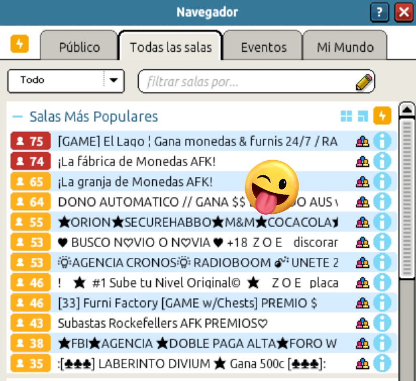Click group badge on Subastas Rockefellers row

tap(363, 323)
